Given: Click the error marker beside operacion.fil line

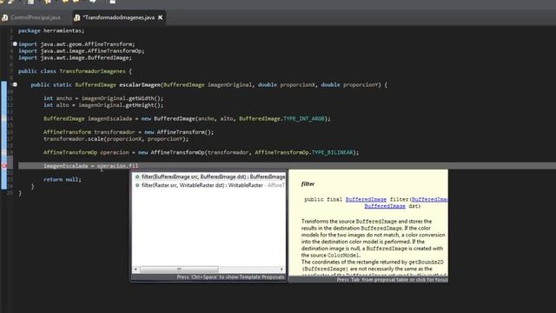Looking at the screenshot, I should coord(3,166).
